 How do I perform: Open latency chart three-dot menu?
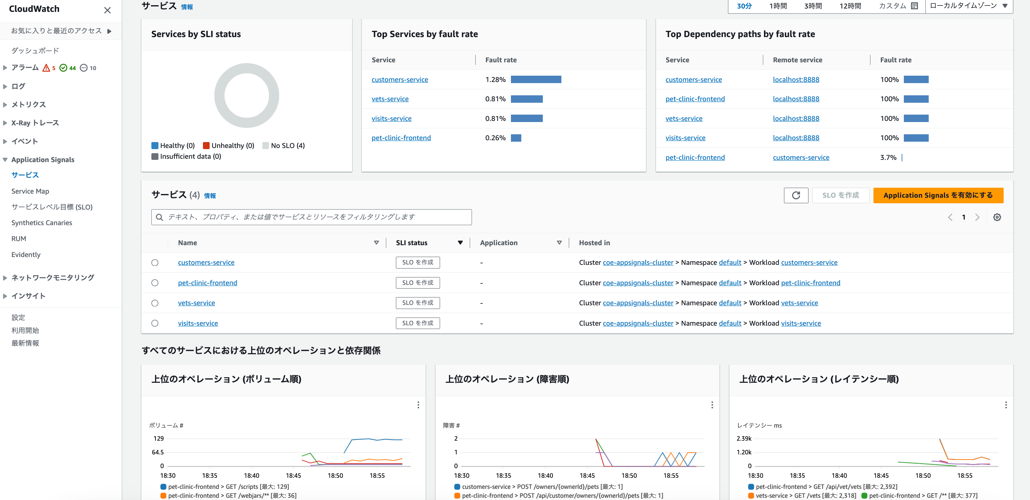1006,405
